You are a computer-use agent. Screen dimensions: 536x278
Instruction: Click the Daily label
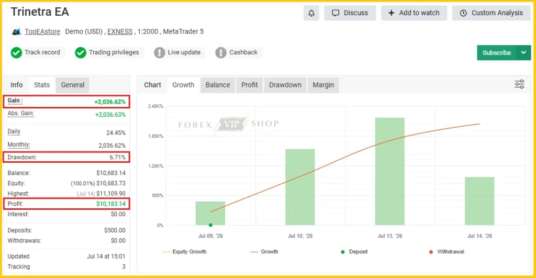pyautogui.click(x=14, y=131)
